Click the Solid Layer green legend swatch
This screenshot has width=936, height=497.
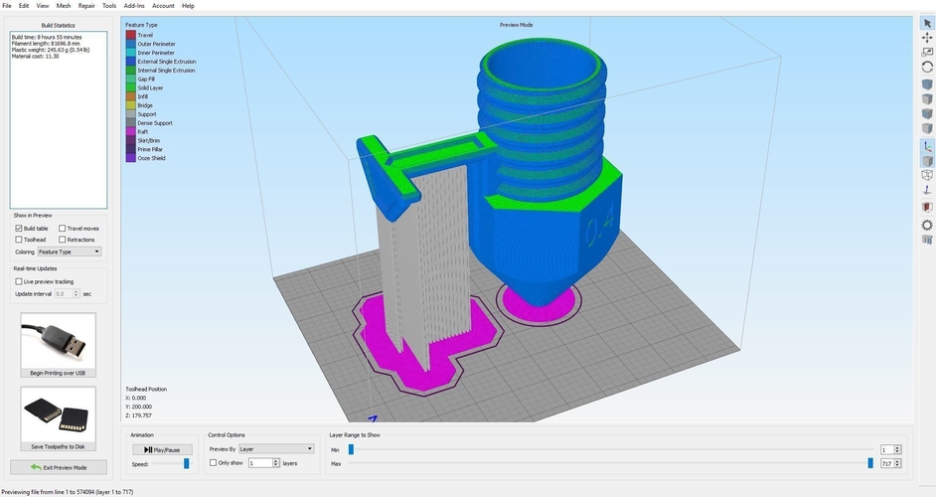click(130, 87)
